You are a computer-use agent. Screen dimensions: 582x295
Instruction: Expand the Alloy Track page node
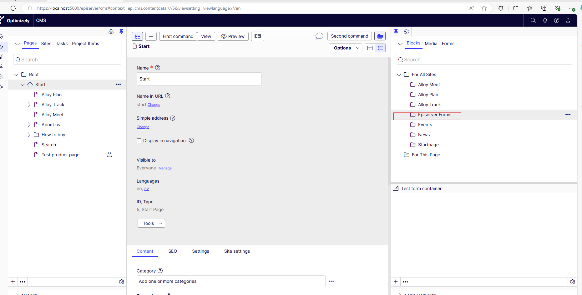pos(29,105)
